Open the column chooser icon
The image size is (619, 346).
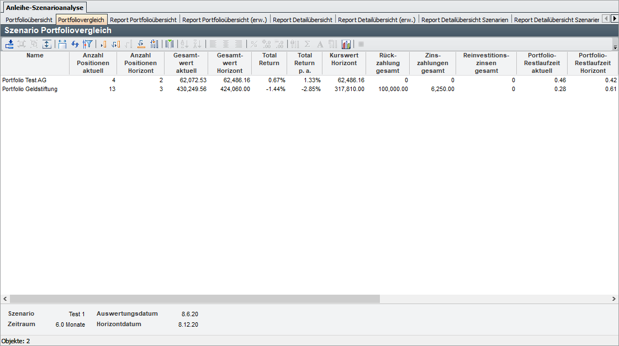coord(170,44)
